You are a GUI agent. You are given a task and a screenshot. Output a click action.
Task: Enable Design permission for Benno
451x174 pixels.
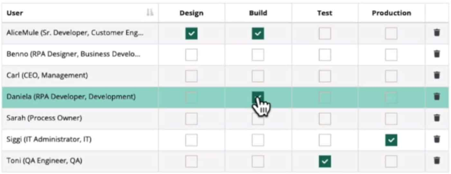191,55
